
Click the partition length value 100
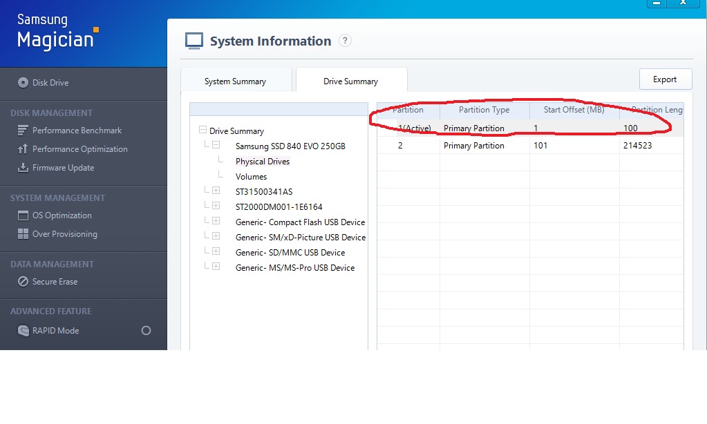(x=630, y=128)
